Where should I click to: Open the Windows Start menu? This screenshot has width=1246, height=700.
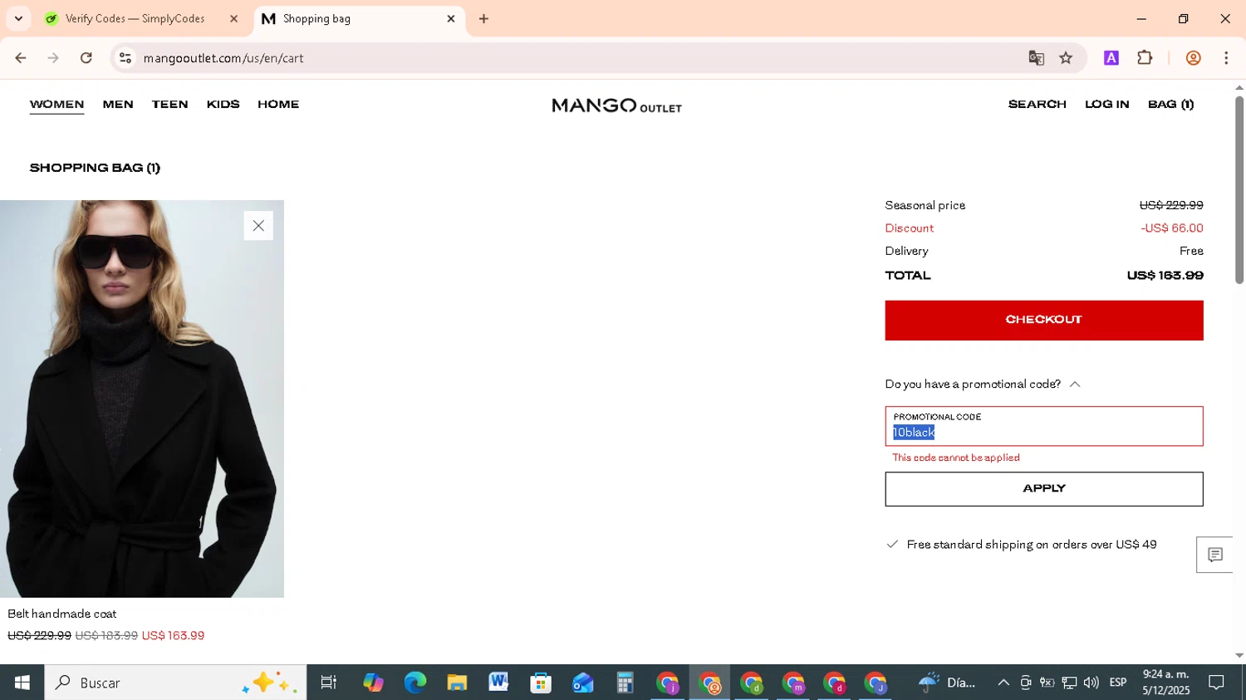[x=22, y=683]
